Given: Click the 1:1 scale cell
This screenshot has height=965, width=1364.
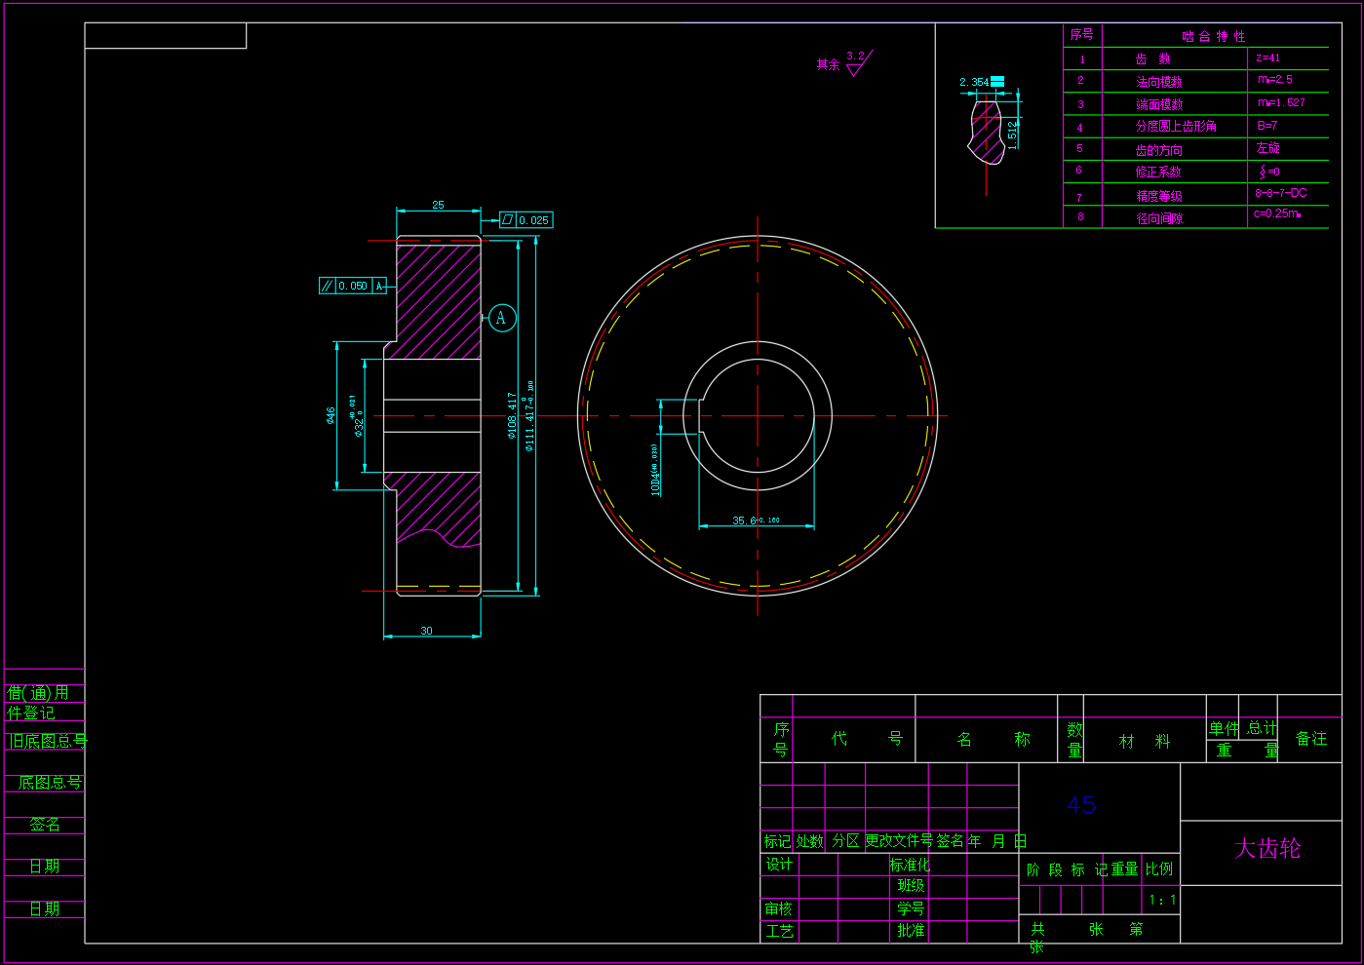Looking at the screenshot, I should [1162, 900].
